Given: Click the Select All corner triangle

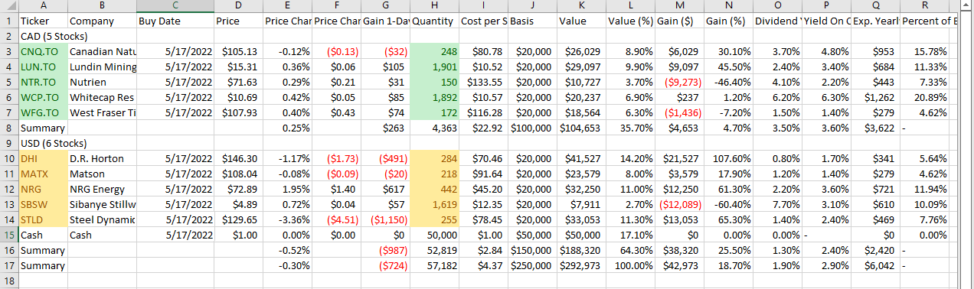Looking at the screenshot, I should 8,6.
